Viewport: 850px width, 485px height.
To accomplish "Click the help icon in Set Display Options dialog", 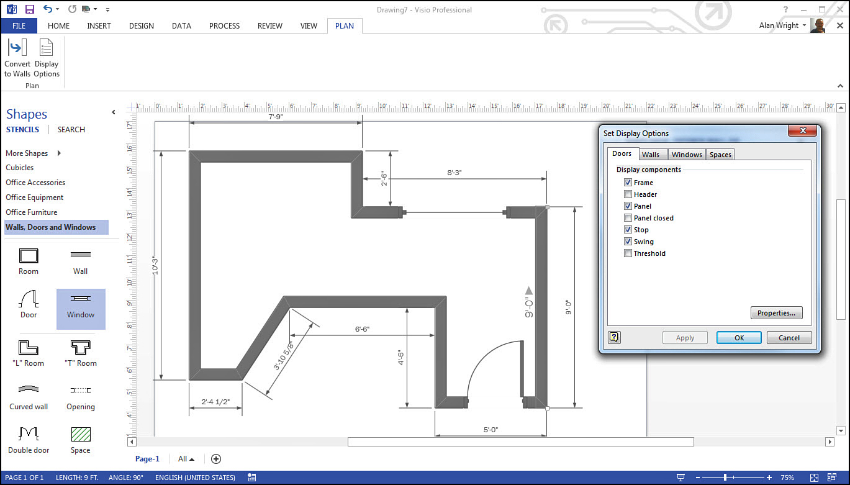I will (614, 337).
